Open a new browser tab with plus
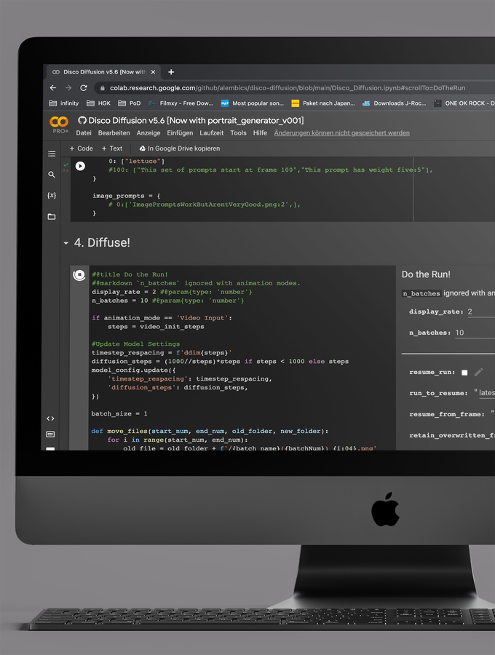Screen dimensions: 495x655 171,72
